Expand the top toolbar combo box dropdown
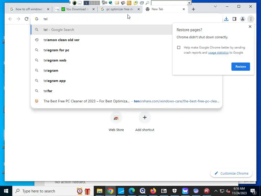 pos(189,3)
